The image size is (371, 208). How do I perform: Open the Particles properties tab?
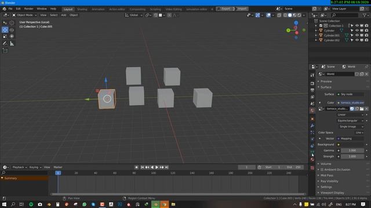tap(312, 132)
